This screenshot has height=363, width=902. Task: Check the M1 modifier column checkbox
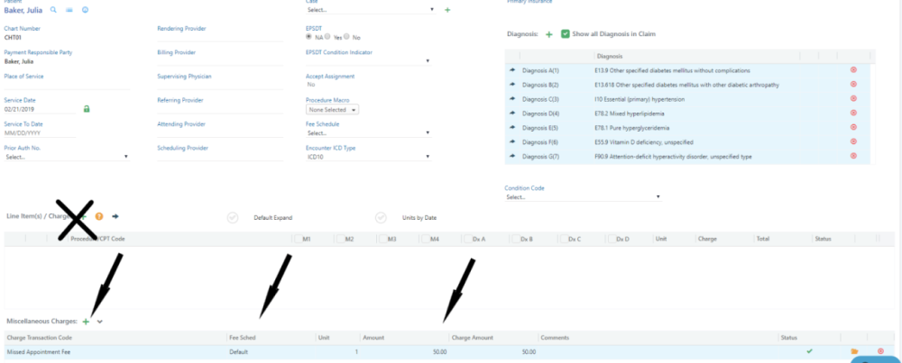298,239
